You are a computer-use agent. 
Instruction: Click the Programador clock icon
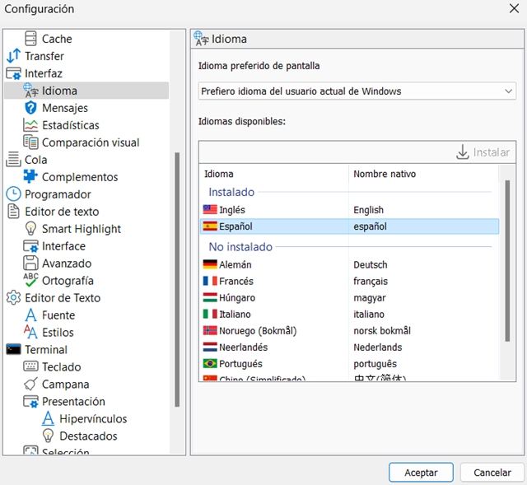click(x=13, y=194)
